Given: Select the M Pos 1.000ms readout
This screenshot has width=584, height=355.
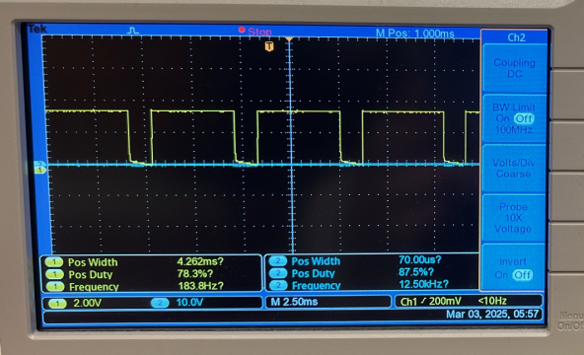Looking at the screenshot, I should click(x=414, y=34).
